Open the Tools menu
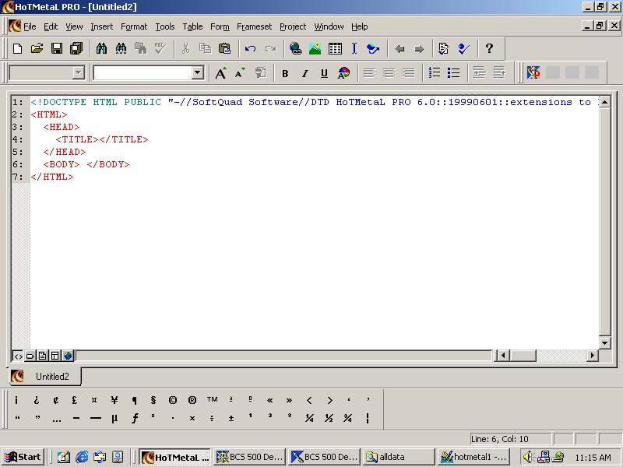Viewport: 623px width, 467px height. pyautogui.click(x=165, y=26)
